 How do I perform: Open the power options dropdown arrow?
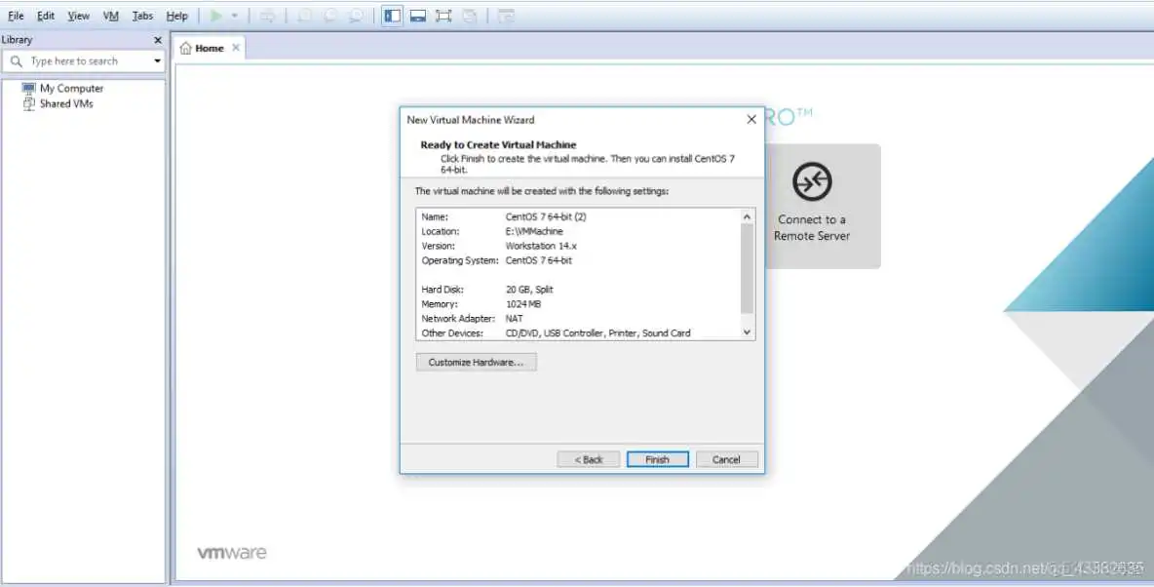[234, 16]
